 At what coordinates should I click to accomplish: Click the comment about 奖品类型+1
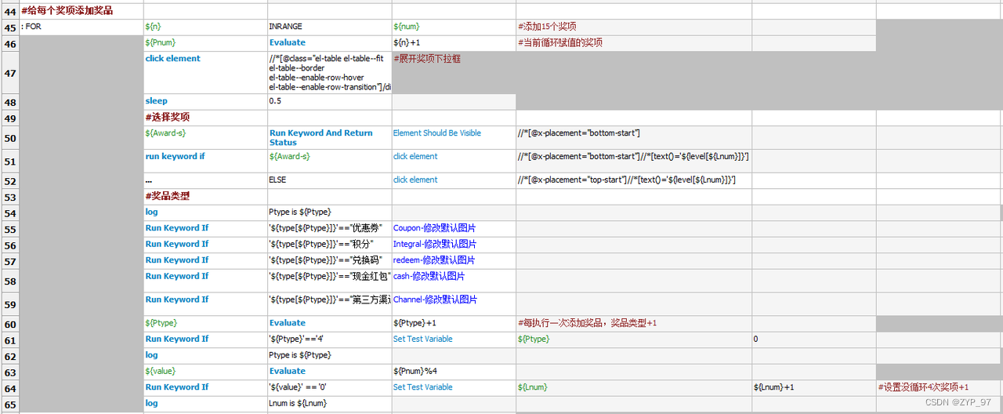tap(633, 323)
